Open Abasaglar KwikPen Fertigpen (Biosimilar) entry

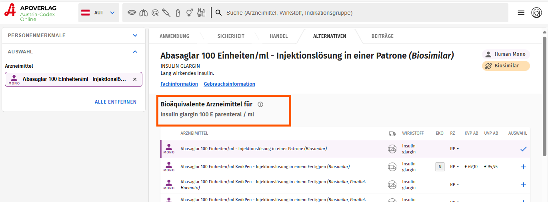(x=265, y=167)
